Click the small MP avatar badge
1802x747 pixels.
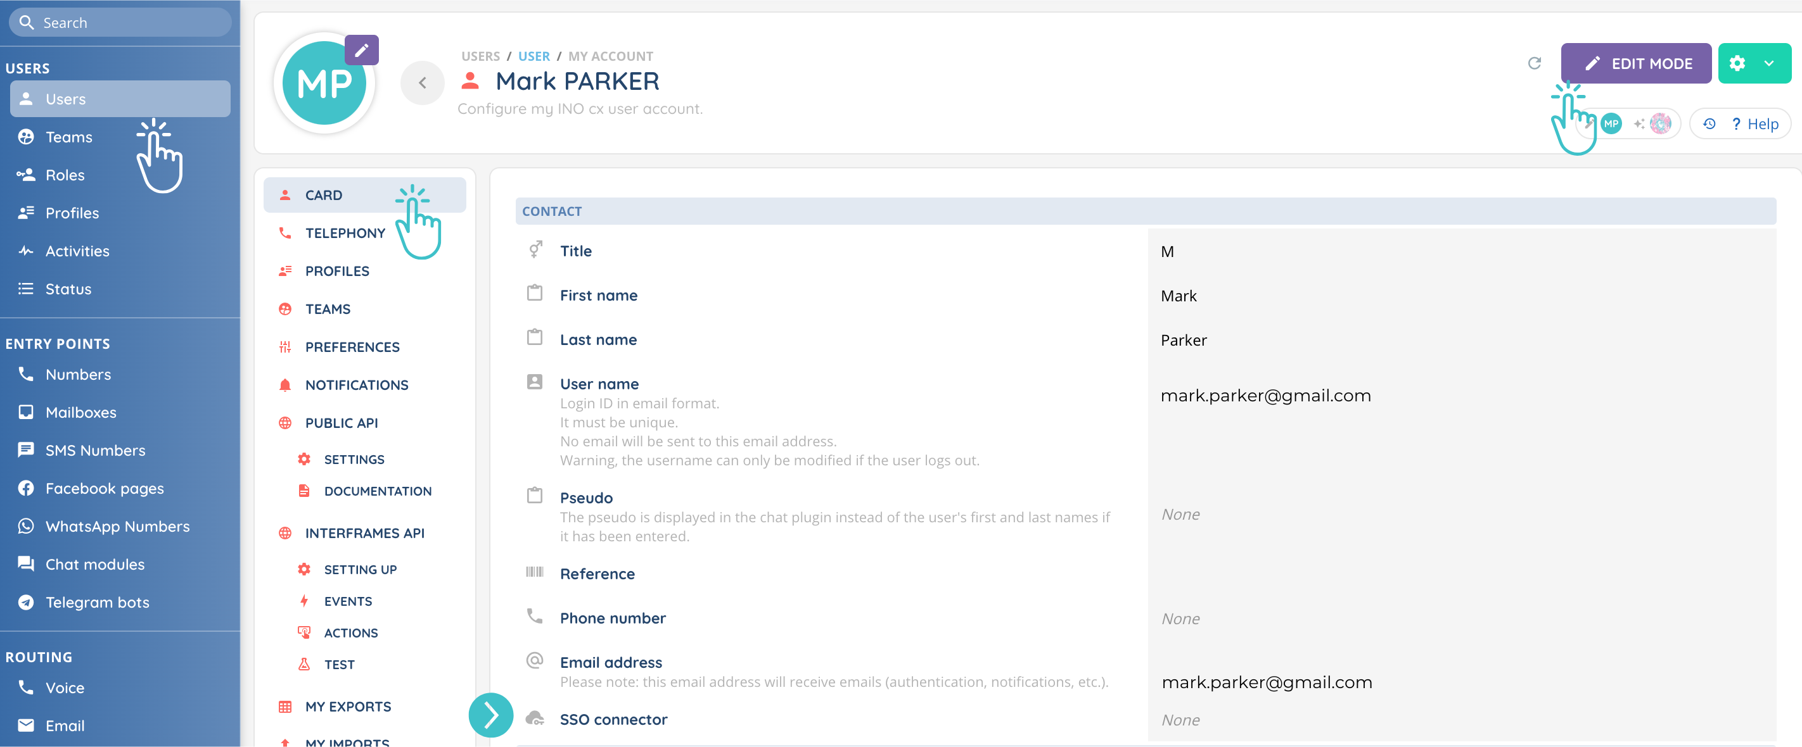[1611, 123]
